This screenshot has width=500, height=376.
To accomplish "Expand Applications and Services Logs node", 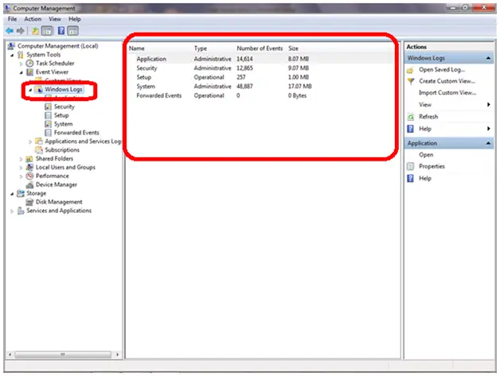I will click(x=30, y=141).
